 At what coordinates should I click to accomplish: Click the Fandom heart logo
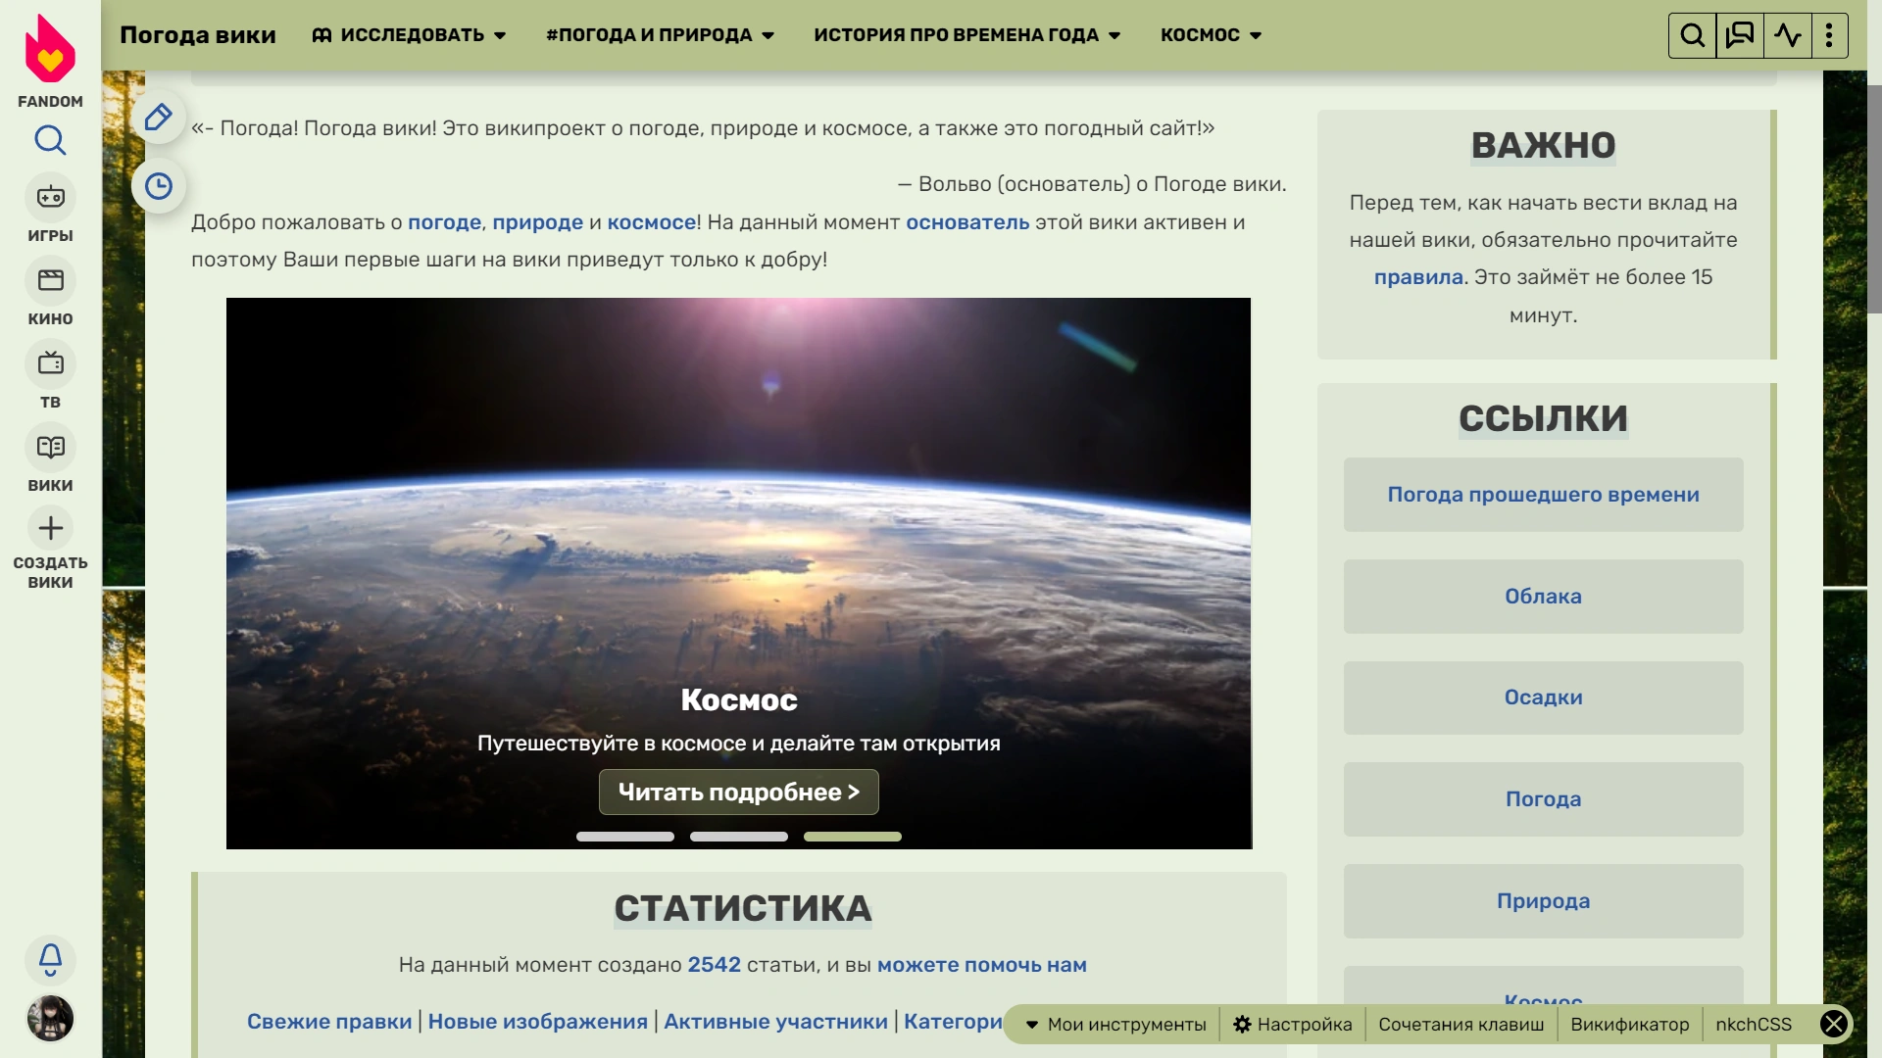click(x=50, y=51)
